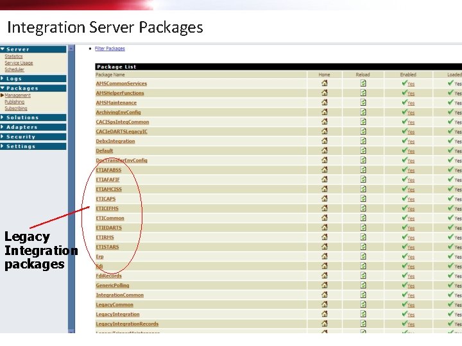Open Subscribing under Packages
Screen dimensions: 462x346
click(x=16, y=108)
